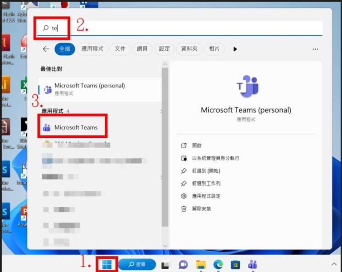Image resolution: width=342 pixels, height=272 pixels.
Task: Go back using the left arrow
Action: tap(46, 49)
